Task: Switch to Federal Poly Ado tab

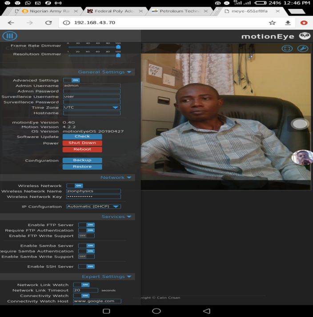Action: pyautogui.click(x=111, y=11)
